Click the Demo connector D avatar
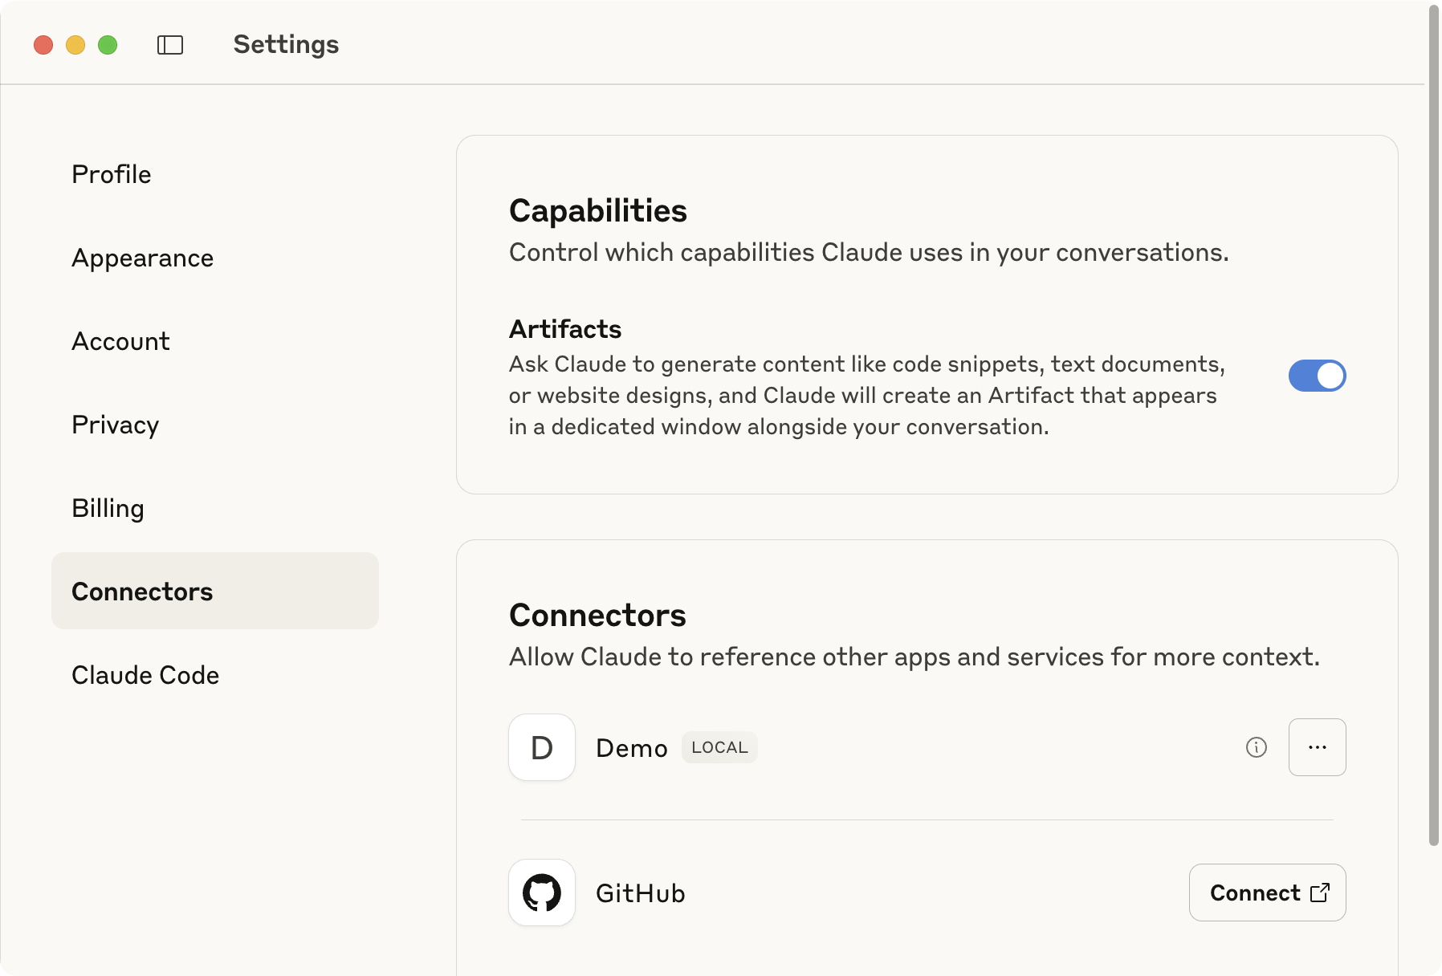This screenshot has height=976, width=1442. coord(542,747)
